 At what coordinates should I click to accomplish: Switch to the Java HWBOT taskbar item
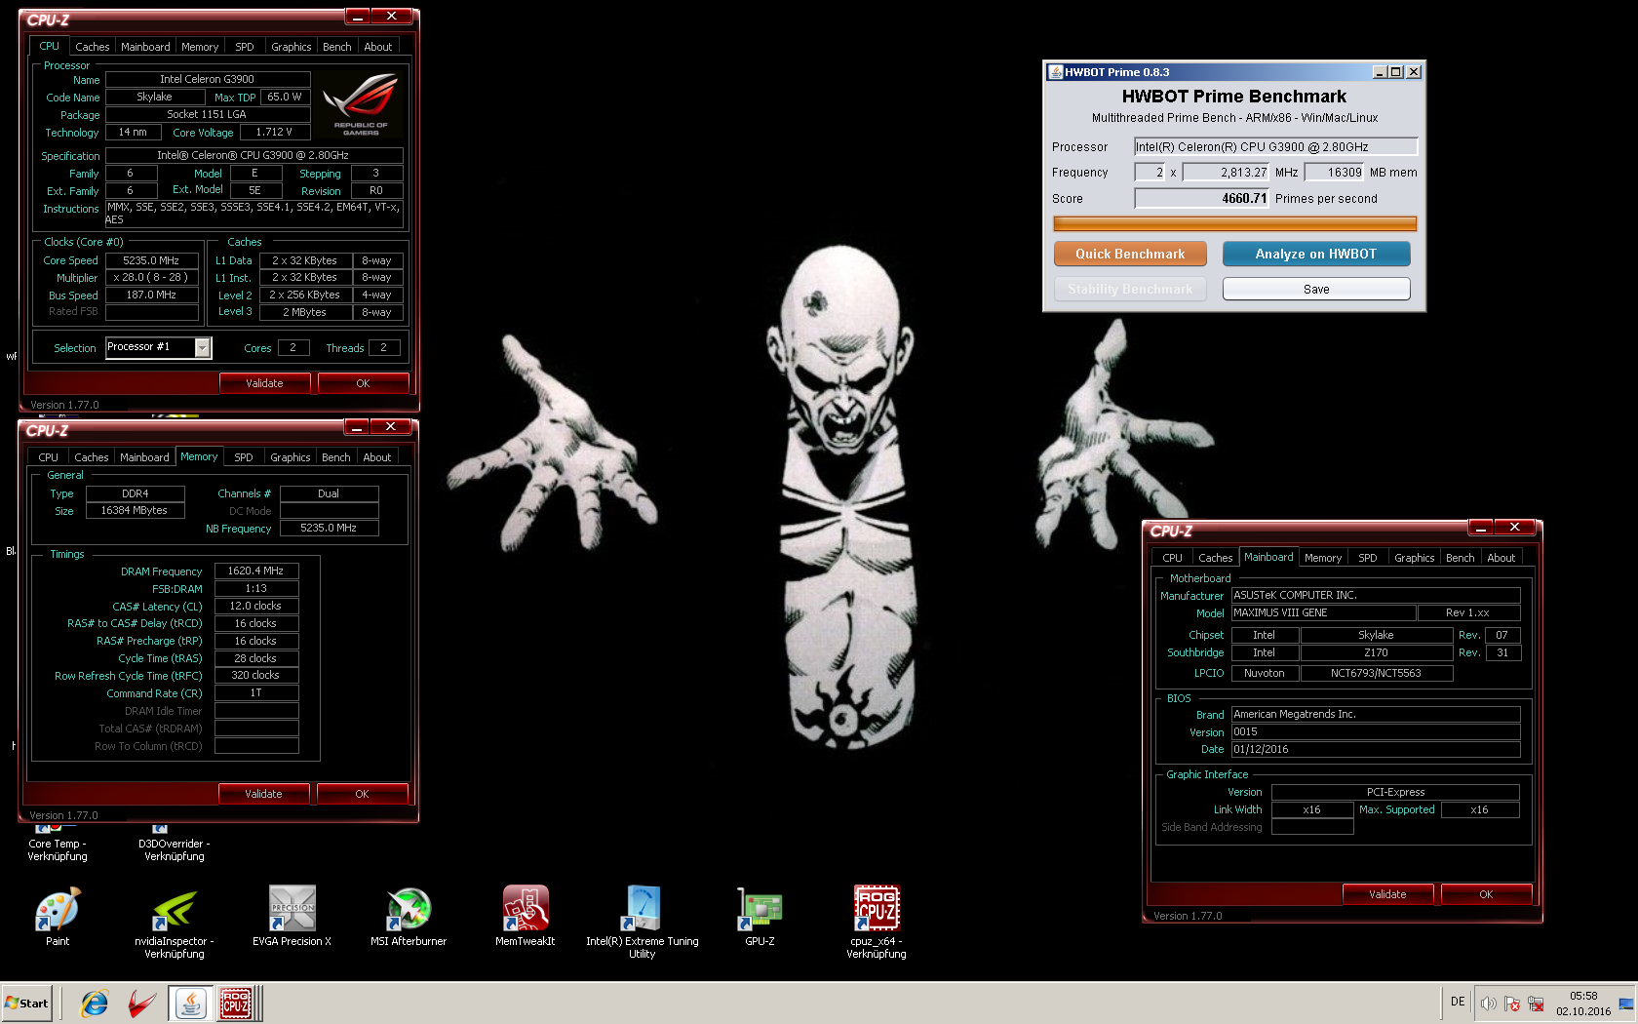[191, 1003]
